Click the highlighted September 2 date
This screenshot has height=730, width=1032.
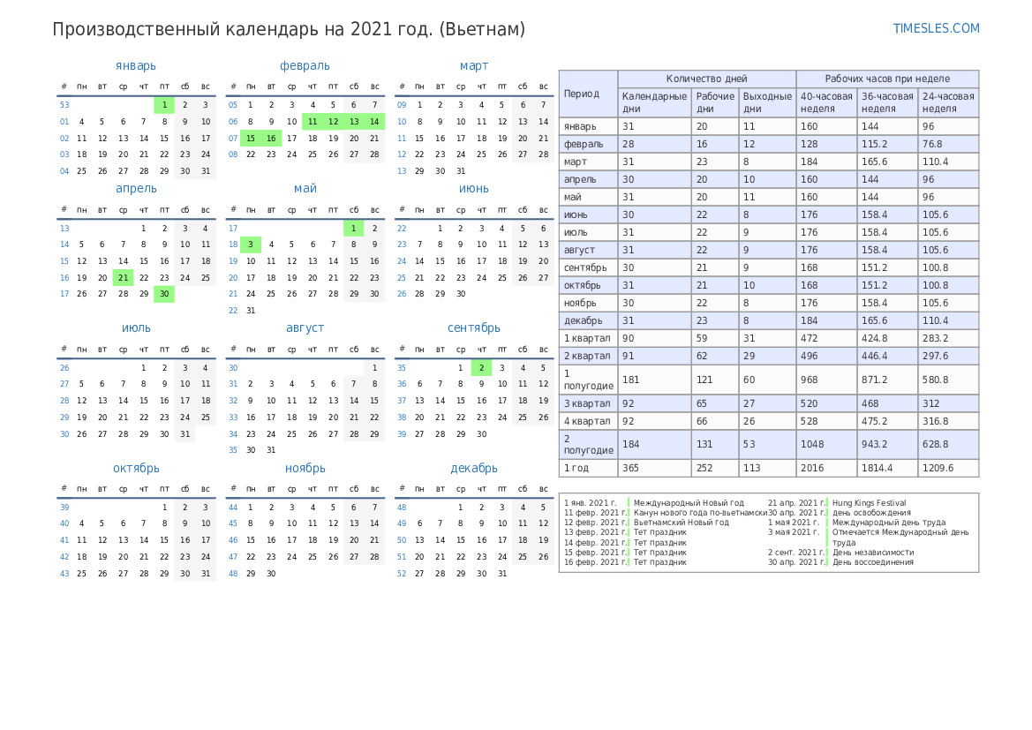click(x=481, y=368)
